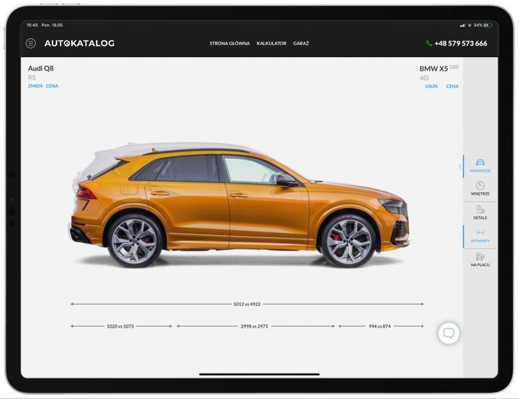Go to Strona Główna
Image resolution: width=519 pixels, height=399 pixels.
230,43
